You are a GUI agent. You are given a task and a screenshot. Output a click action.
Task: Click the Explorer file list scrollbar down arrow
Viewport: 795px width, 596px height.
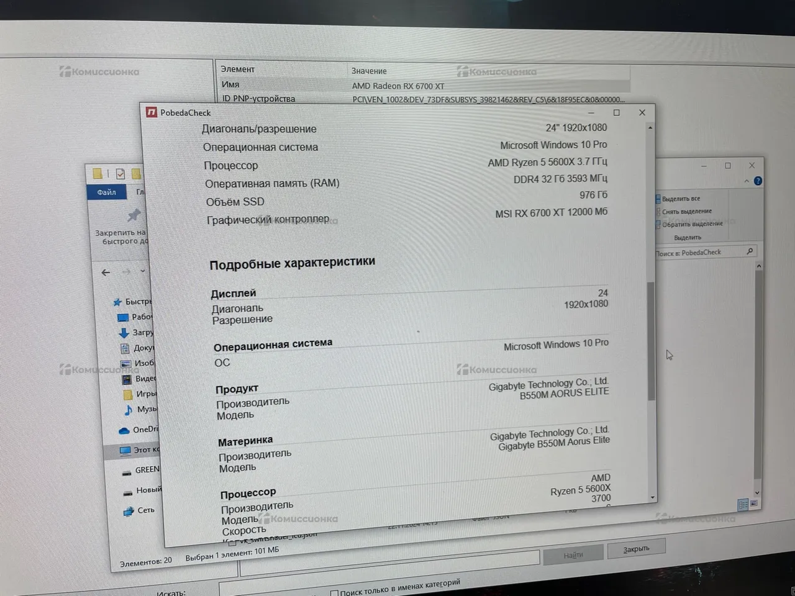757,493
